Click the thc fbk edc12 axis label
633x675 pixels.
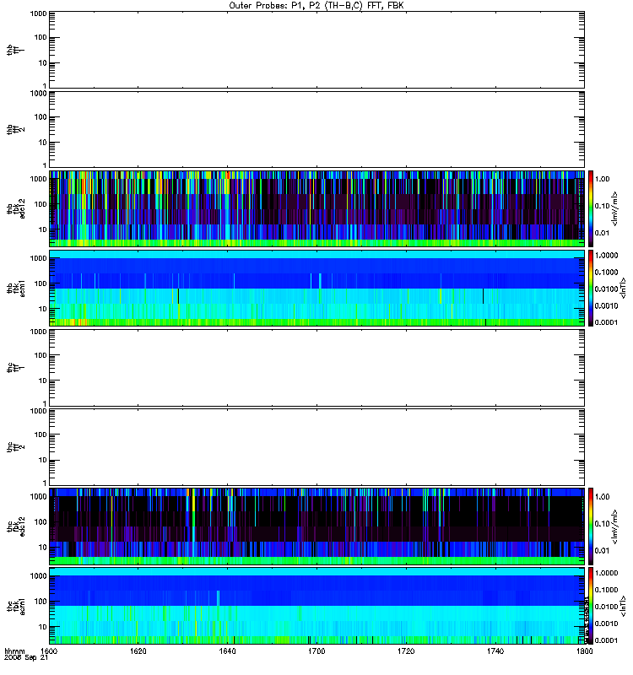click(15, 526)
